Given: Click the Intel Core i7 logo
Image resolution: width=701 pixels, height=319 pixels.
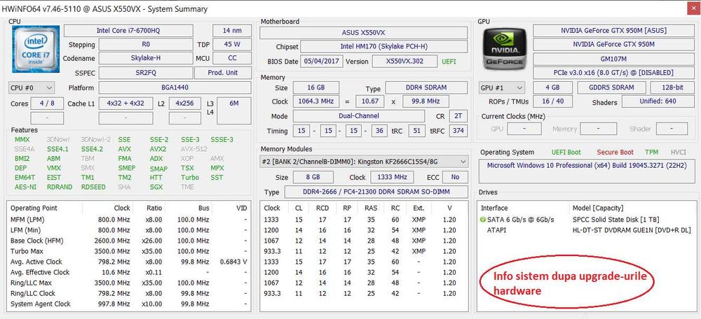Looking at the screenshot, I should 36,49.
